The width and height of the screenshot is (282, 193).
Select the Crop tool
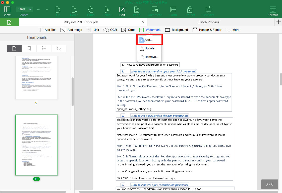(128, 30)
